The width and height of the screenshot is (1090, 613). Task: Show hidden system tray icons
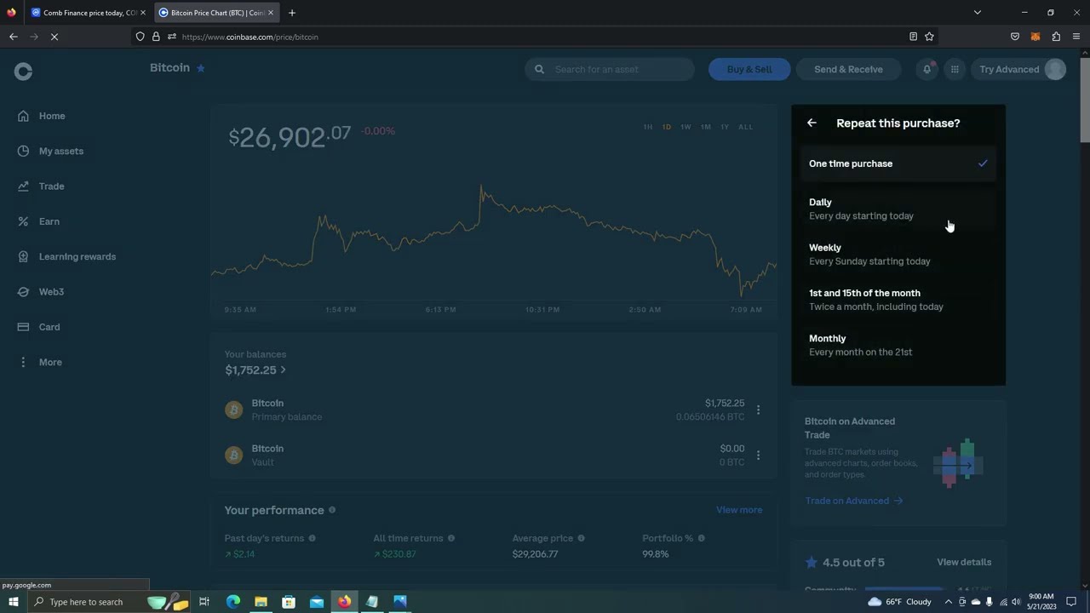click(x=948, y=602)
